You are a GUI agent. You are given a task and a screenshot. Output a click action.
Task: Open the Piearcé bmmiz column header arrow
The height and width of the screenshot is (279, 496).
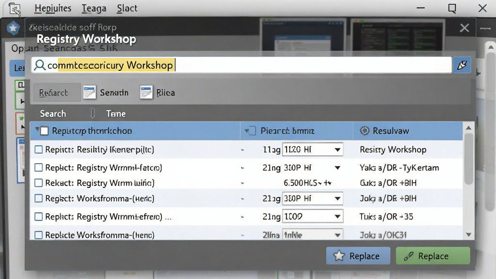coord(247,131)
